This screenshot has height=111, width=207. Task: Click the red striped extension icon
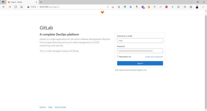167,7
